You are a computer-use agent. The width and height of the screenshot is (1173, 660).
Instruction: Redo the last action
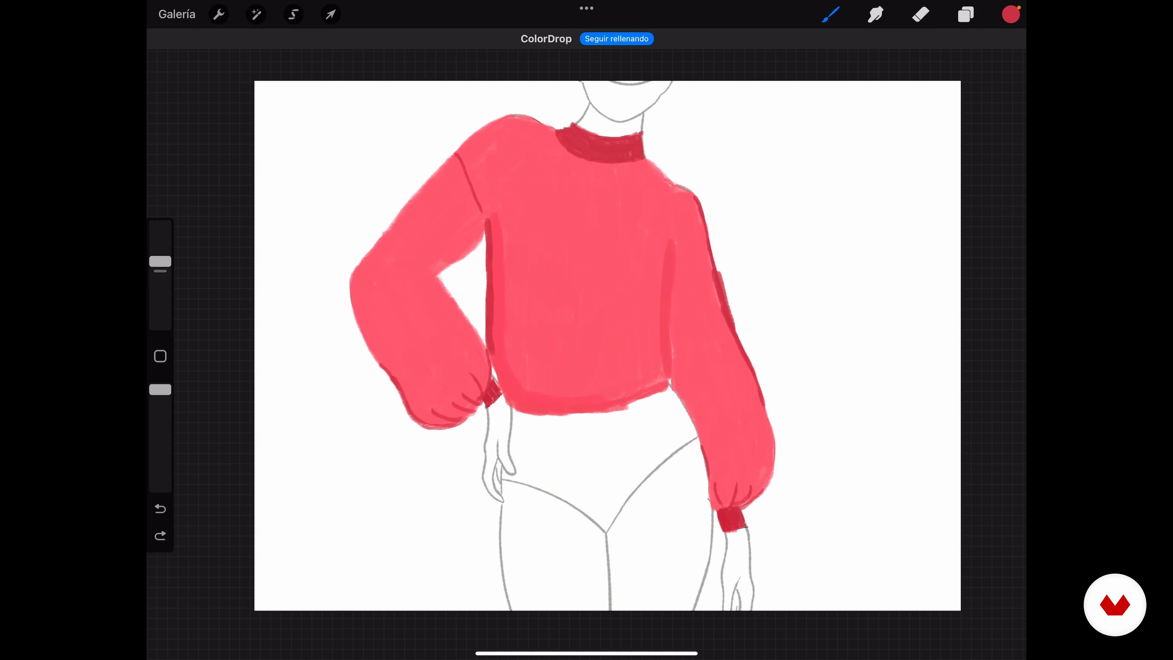coord(160,536)
